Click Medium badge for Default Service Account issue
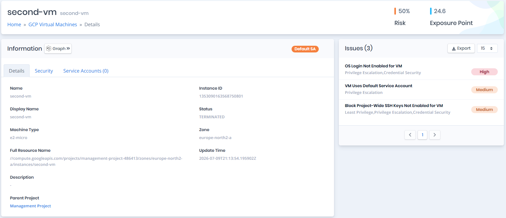 coord(484,90)
